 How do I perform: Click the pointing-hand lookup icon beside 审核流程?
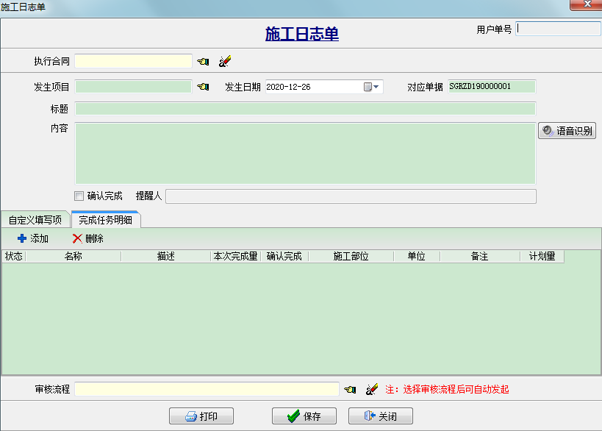pos(350,389)
